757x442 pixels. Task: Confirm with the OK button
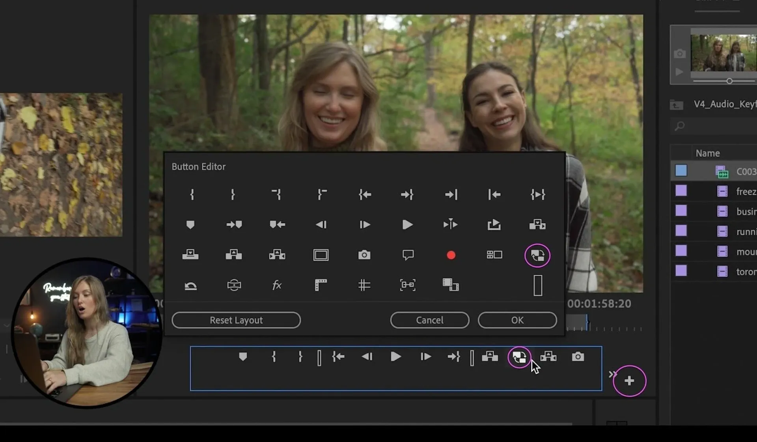[517, 320]
